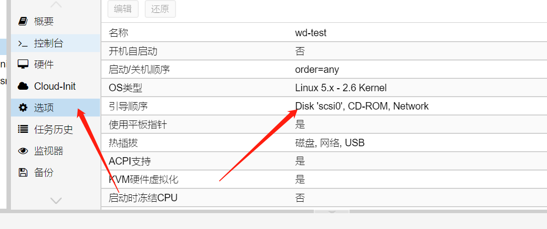
Task: Click the 还原 button
Action: pyautogui.click(x=160, y=9)
